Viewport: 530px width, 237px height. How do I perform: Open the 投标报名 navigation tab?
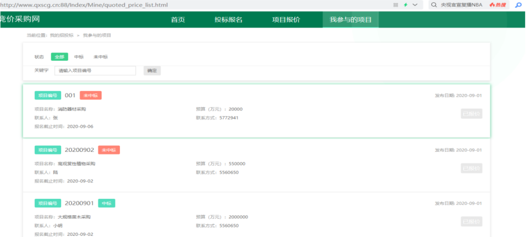[229, 19]
